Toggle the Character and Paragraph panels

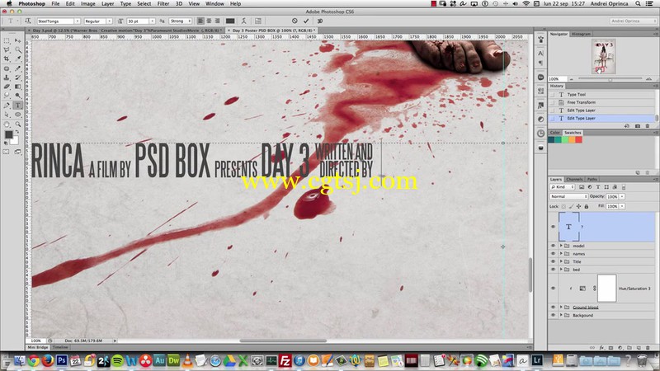(x=258, y=21)
